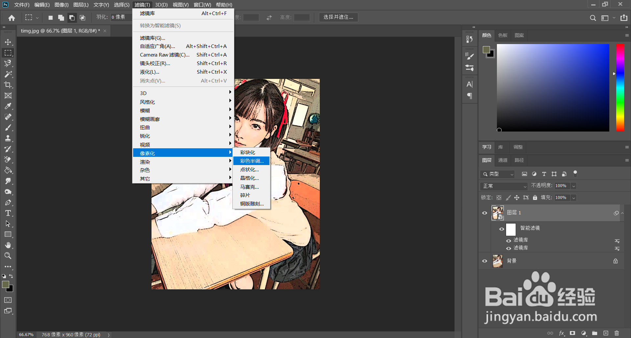631x338 pixels.
Task: Select the Smudge tool
Action: point(8,181)
